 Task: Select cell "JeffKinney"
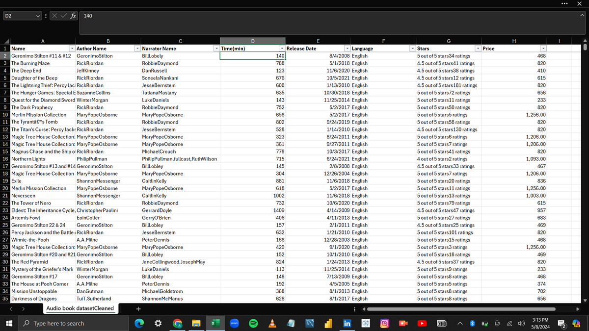coord(108,71)
